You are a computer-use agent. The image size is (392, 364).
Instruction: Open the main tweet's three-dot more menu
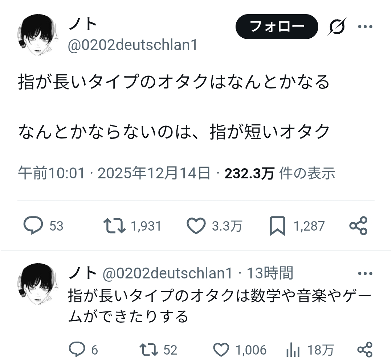pos(365,26)
